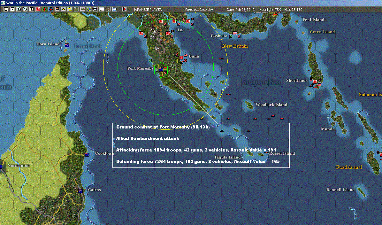Click the 'Cooktown' map label
The height and width of the screenshot is (225, 382).
(x=104, y=153)
